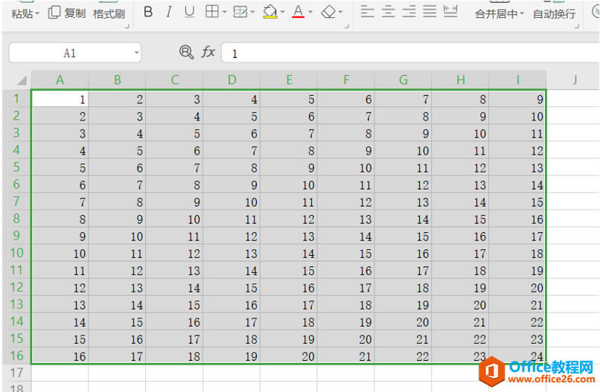Apply font color A icon
Viewport: 600px width, 392px height.
pyautogui.click(x=298, y=12)
